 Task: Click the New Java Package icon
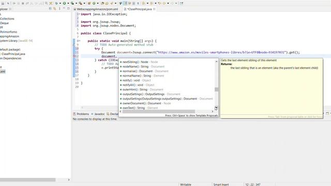click(x=89, y=4)
